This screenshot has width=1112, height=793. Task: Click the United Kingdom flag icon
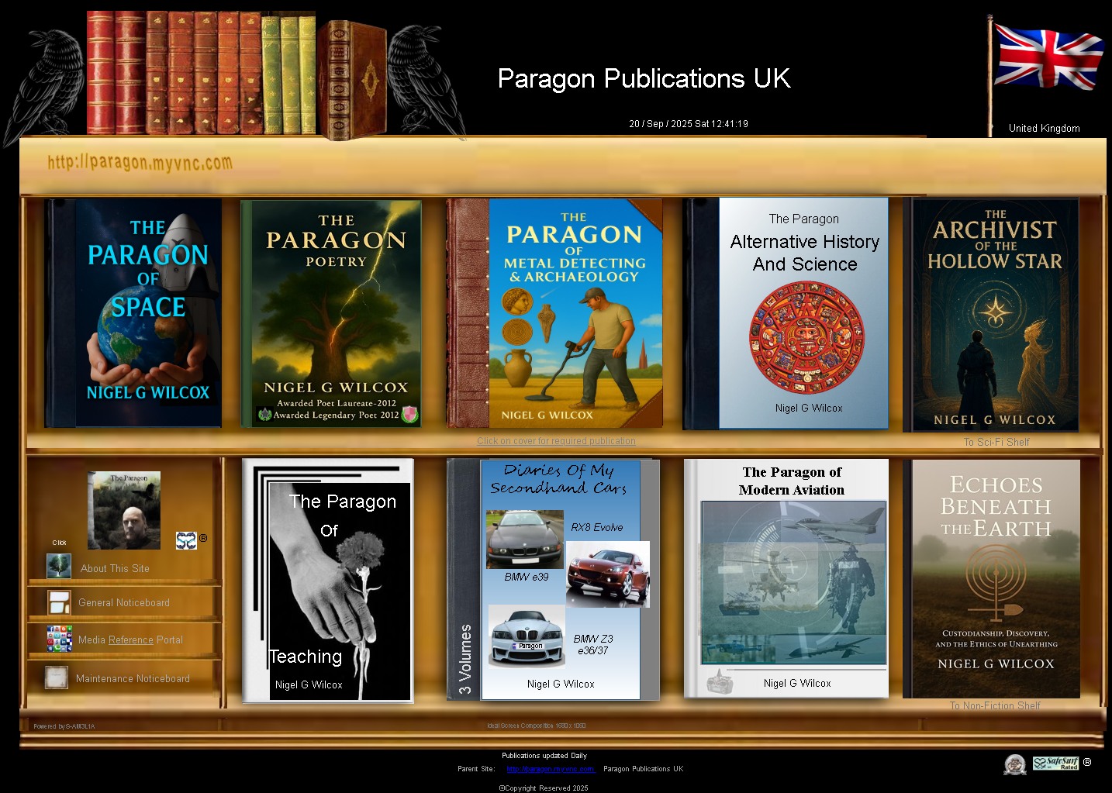1048,58
